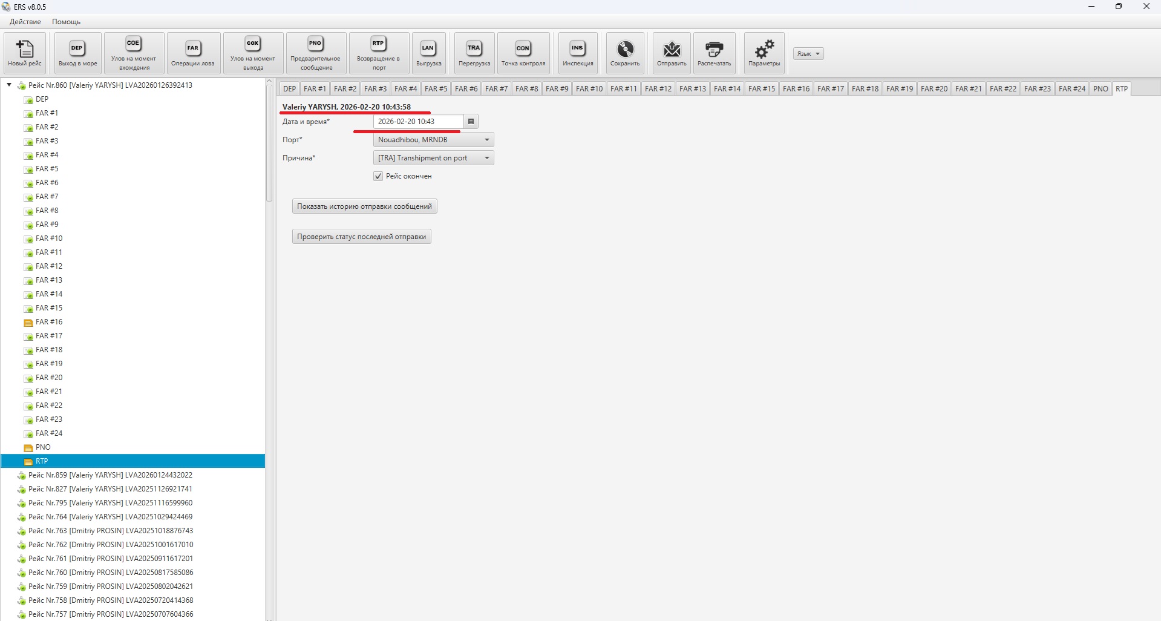Open the calendar picker beside the date field
Viewport: 1161px width, 621px height.
[471, 122]
